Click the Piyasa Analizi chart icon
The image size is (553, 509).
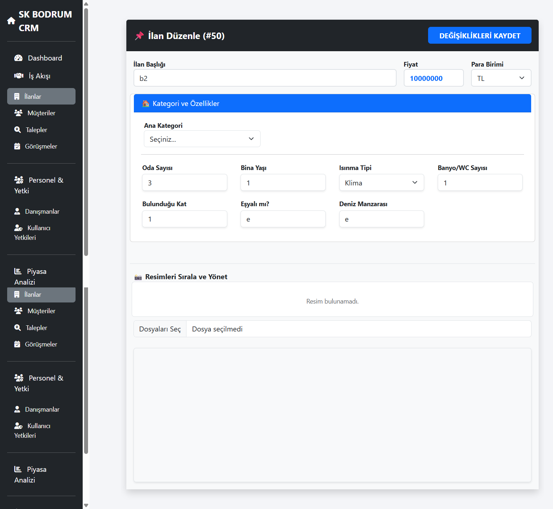tap(18, 271)
